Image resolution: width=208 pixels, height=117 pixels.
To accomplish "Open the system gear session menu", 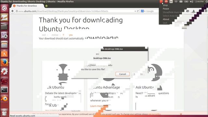I will 207,2.
